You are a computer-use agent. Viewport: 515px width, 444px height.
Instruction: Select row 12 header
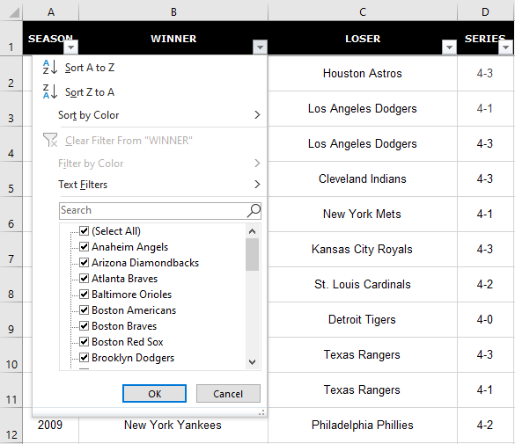(11, 426)
